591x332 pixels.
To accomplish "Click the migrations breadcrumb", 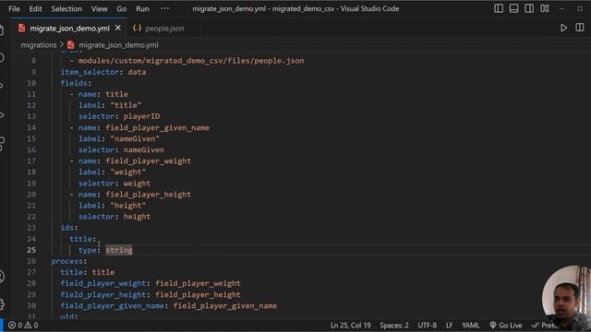I will pyautogui.click(x=39, y=45).
